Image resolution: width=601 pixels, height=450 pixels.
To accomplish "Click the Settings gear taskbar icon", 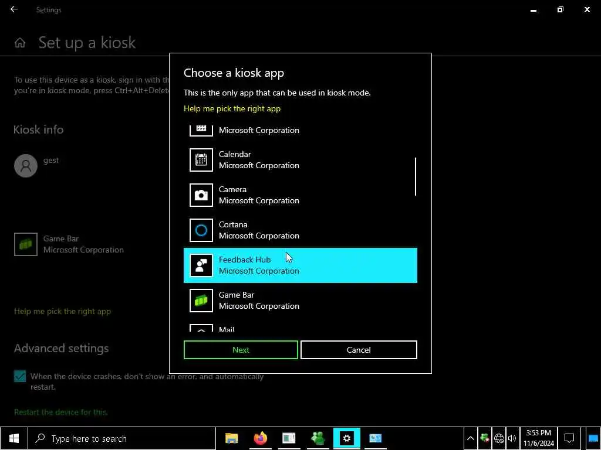I will [x=346, y=438].
